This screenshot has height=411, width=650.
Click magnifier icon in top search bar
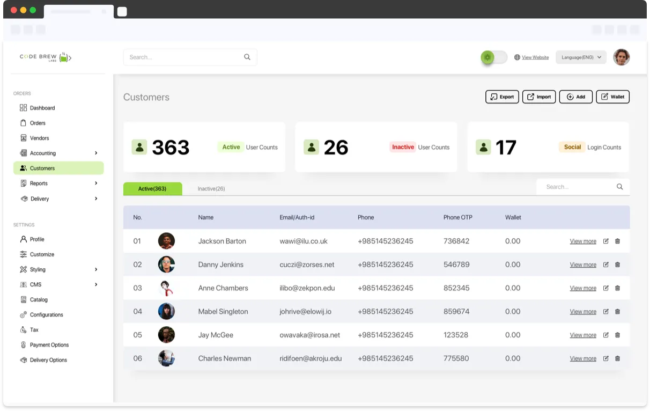click(247, 57)
